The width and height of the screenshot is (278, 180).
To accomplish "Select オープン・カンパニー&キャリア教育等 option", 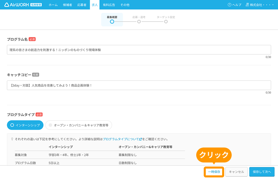I will click(79, 125).
